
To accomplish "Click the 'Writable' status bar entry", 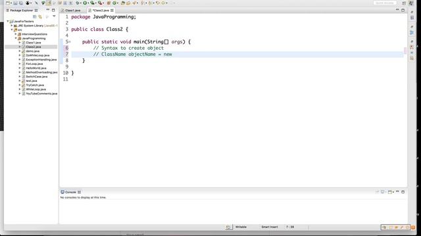I will click(241, 227).
